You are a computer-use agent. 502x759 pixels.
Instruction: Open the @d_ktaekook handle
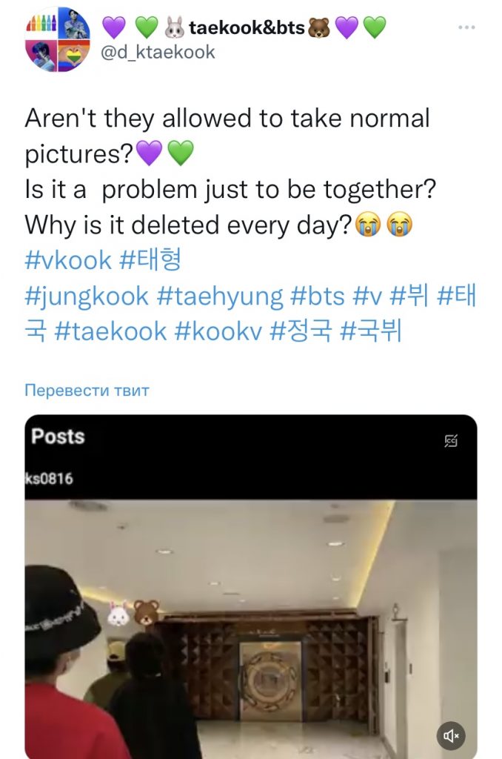click(x=157, y=53)
